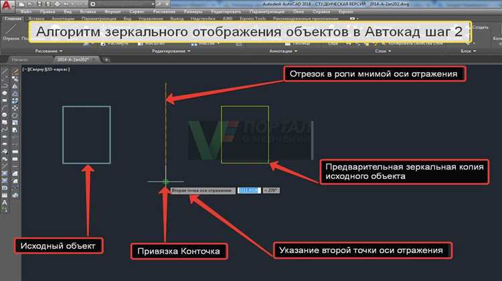Select the Rectangle tool
Image resolution: width=502 pixels, height=281 pixels.
click(5, 101)
